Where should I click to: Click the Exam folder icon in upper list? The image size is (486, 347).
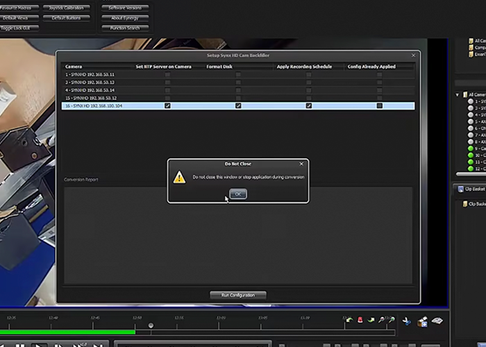coord(471,54)
